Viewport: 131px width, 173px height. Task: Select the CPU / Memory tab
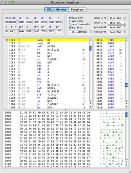57,10
